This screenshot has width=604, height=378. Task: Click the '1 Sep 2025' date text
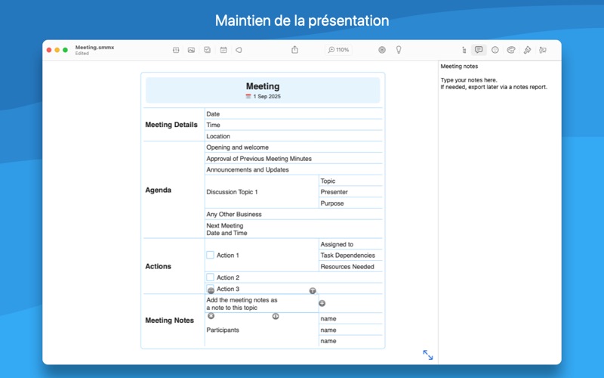267,97
